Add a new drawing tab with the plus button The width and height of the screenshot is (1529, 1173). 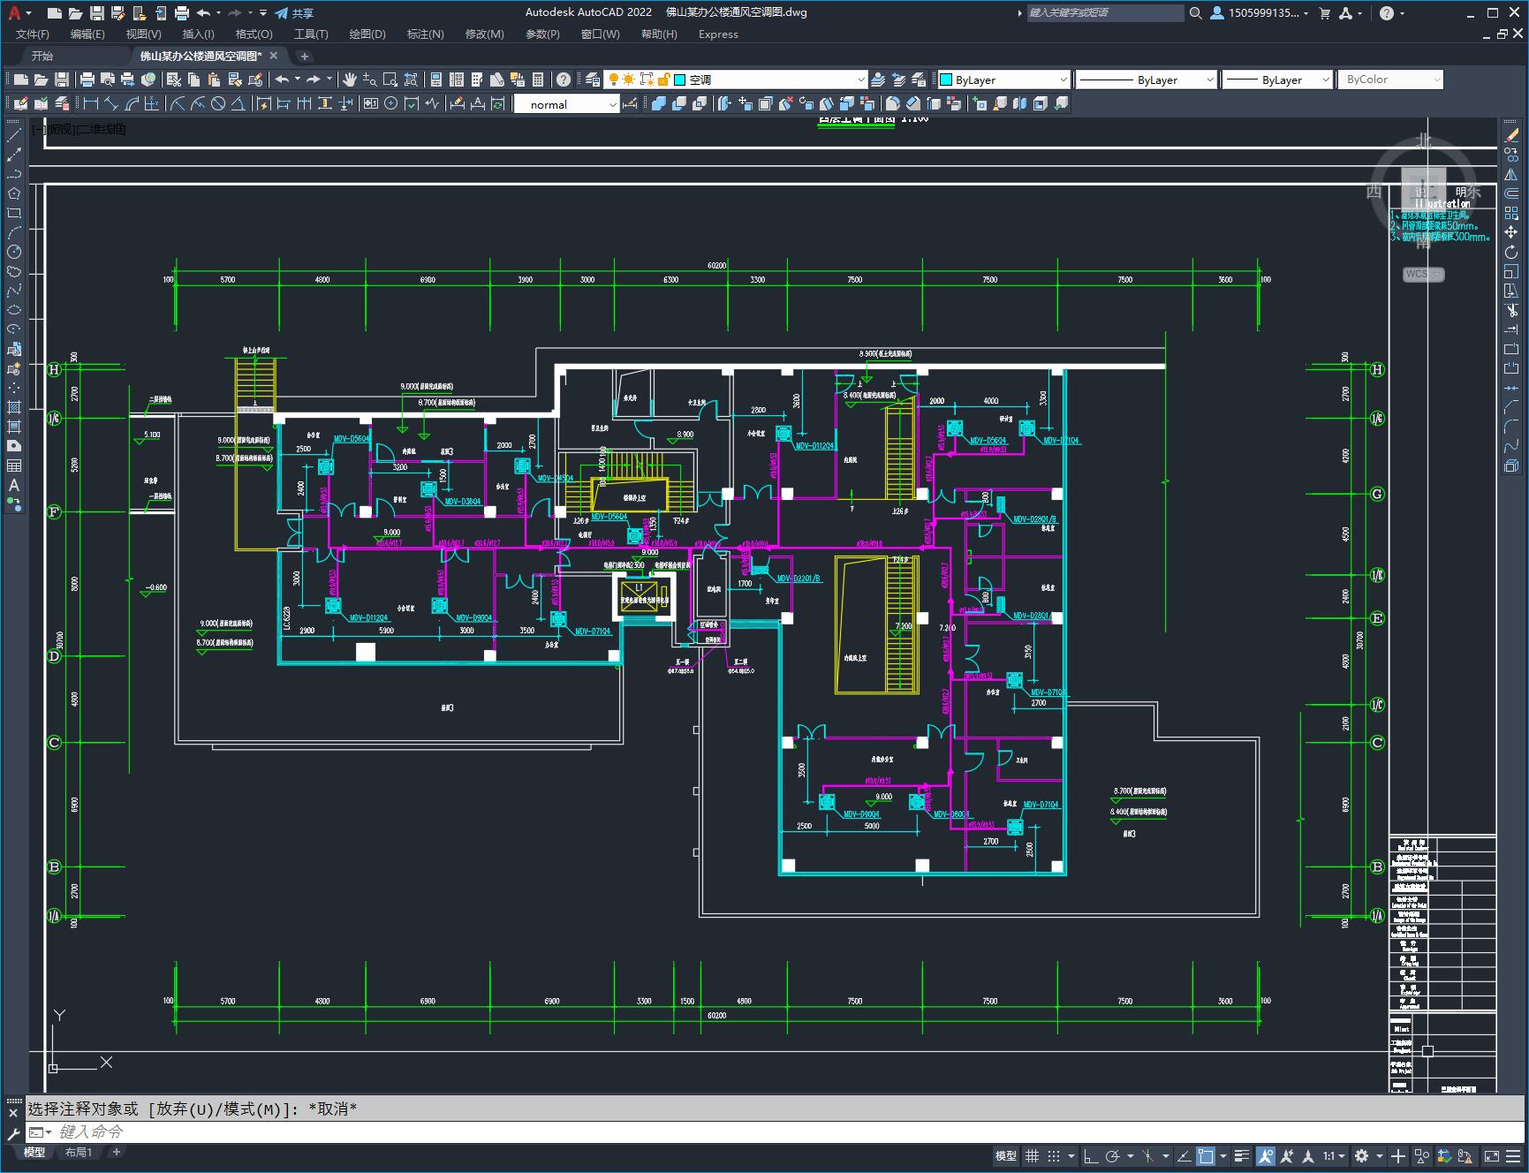pos(304,56)
